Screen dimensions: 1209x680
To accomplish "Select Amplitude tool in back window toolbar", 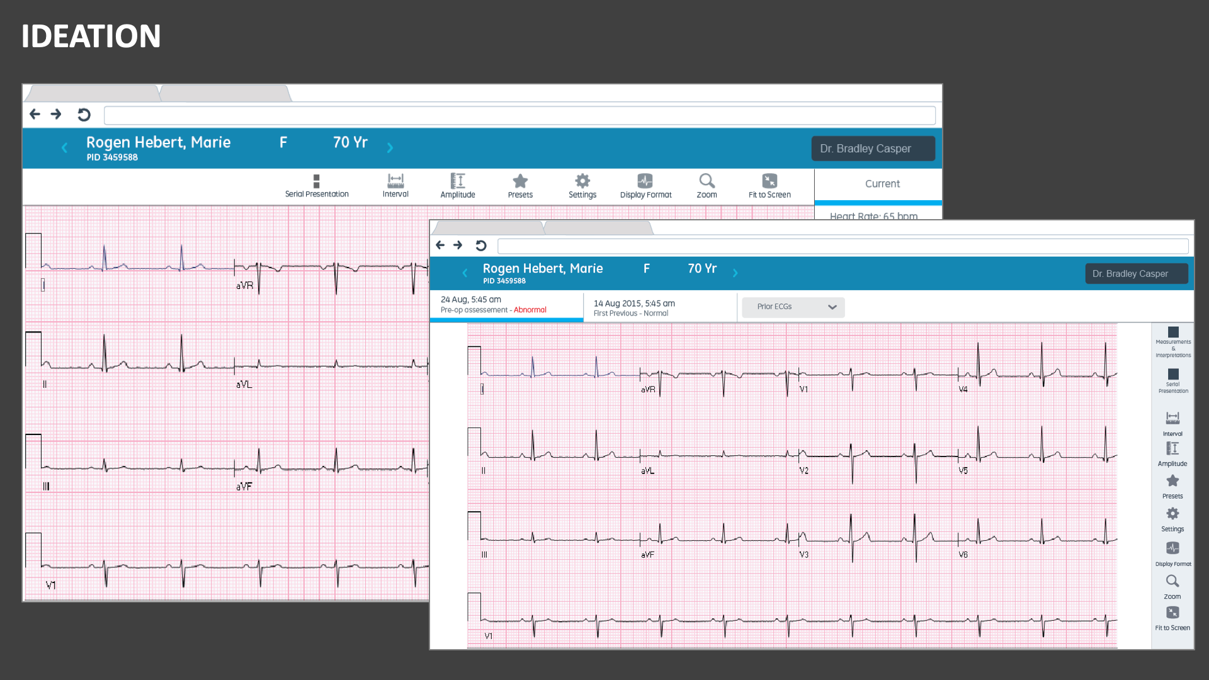I will point(458,186).
